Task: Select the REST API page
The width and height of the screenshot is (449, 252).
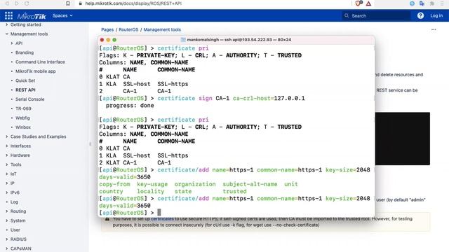Action: [25, 90]
